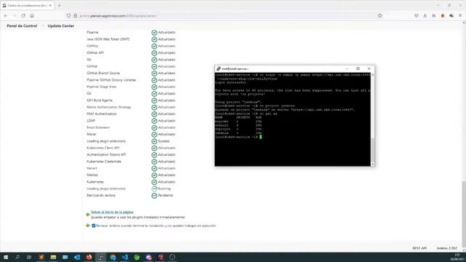Viewport: 466px width, 262px height.
Task: Close the Update Center browser tab
Action: tap(50, 5)
